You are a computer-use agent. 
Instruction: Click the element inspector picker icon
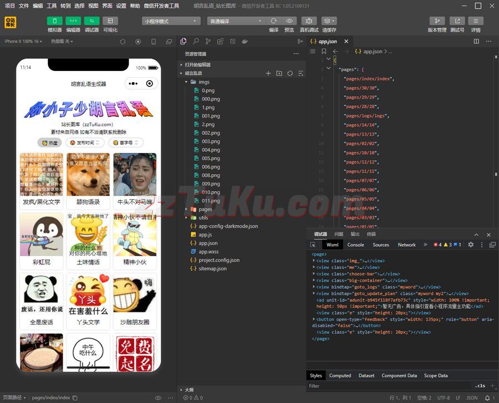pyautogui.click(x=313, y=244)
